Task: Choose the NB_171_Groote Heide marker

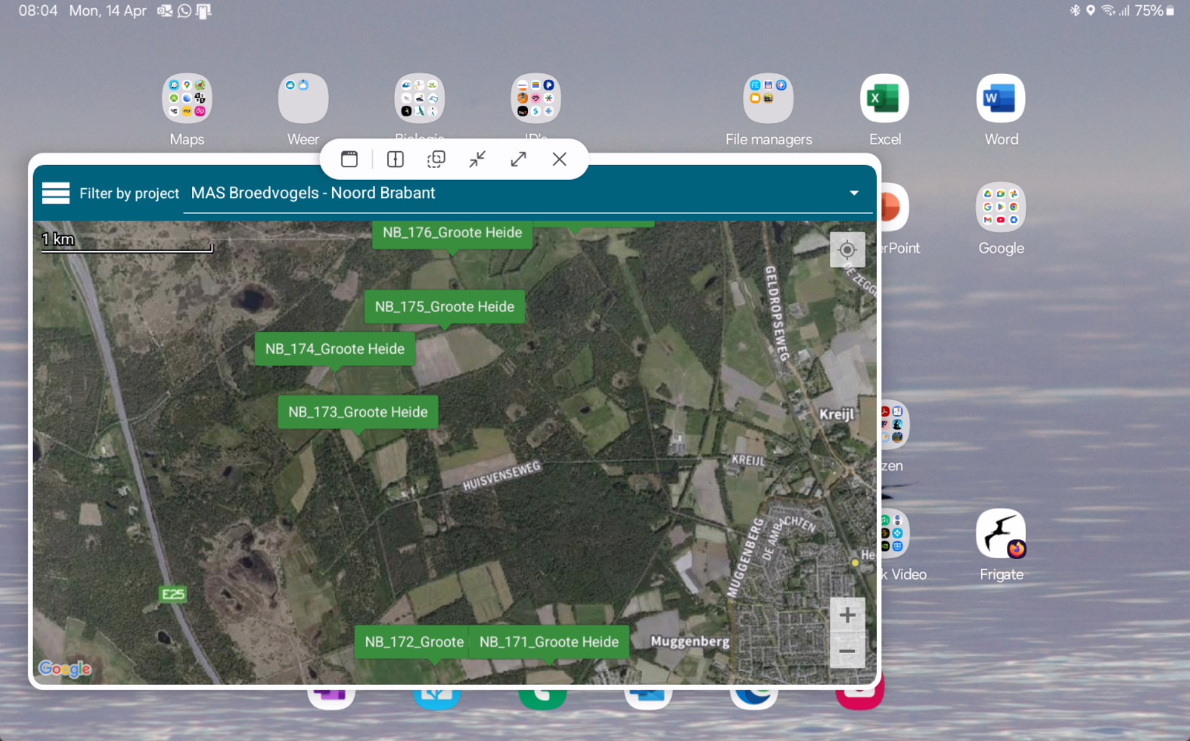Action: click(549, 642)
